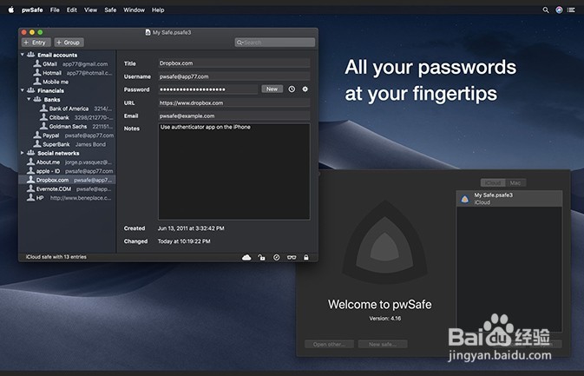The height and width of the screenshot is (376, 584).
Task: Click the Email field pwsafe@example.com
Action: 234,115
